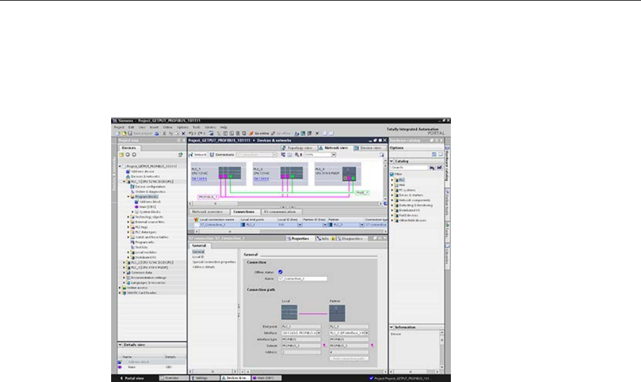641x382 pixels.
Task: Expand the PLC_1 [CPU 1214C] tree node
Action: point(124,182)
